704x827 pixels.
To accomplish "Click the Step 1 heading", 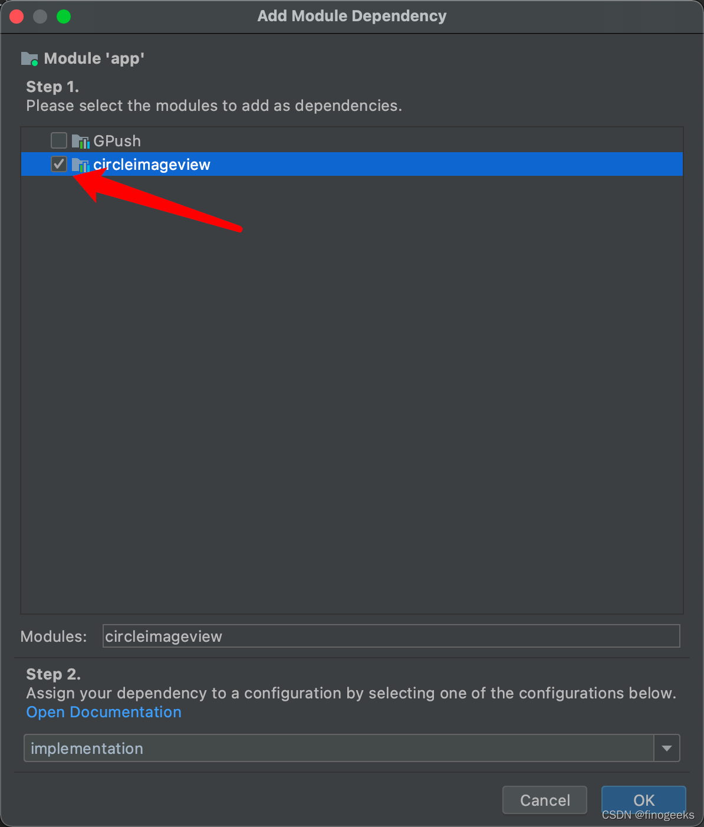I will 52,86.
